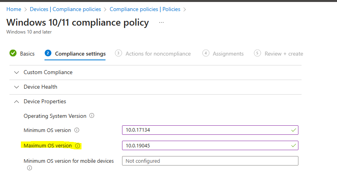Viewport: 337px width, 173px height.
Task: Show info tooltip for Maximum OS version
Action: pos(78,146)
